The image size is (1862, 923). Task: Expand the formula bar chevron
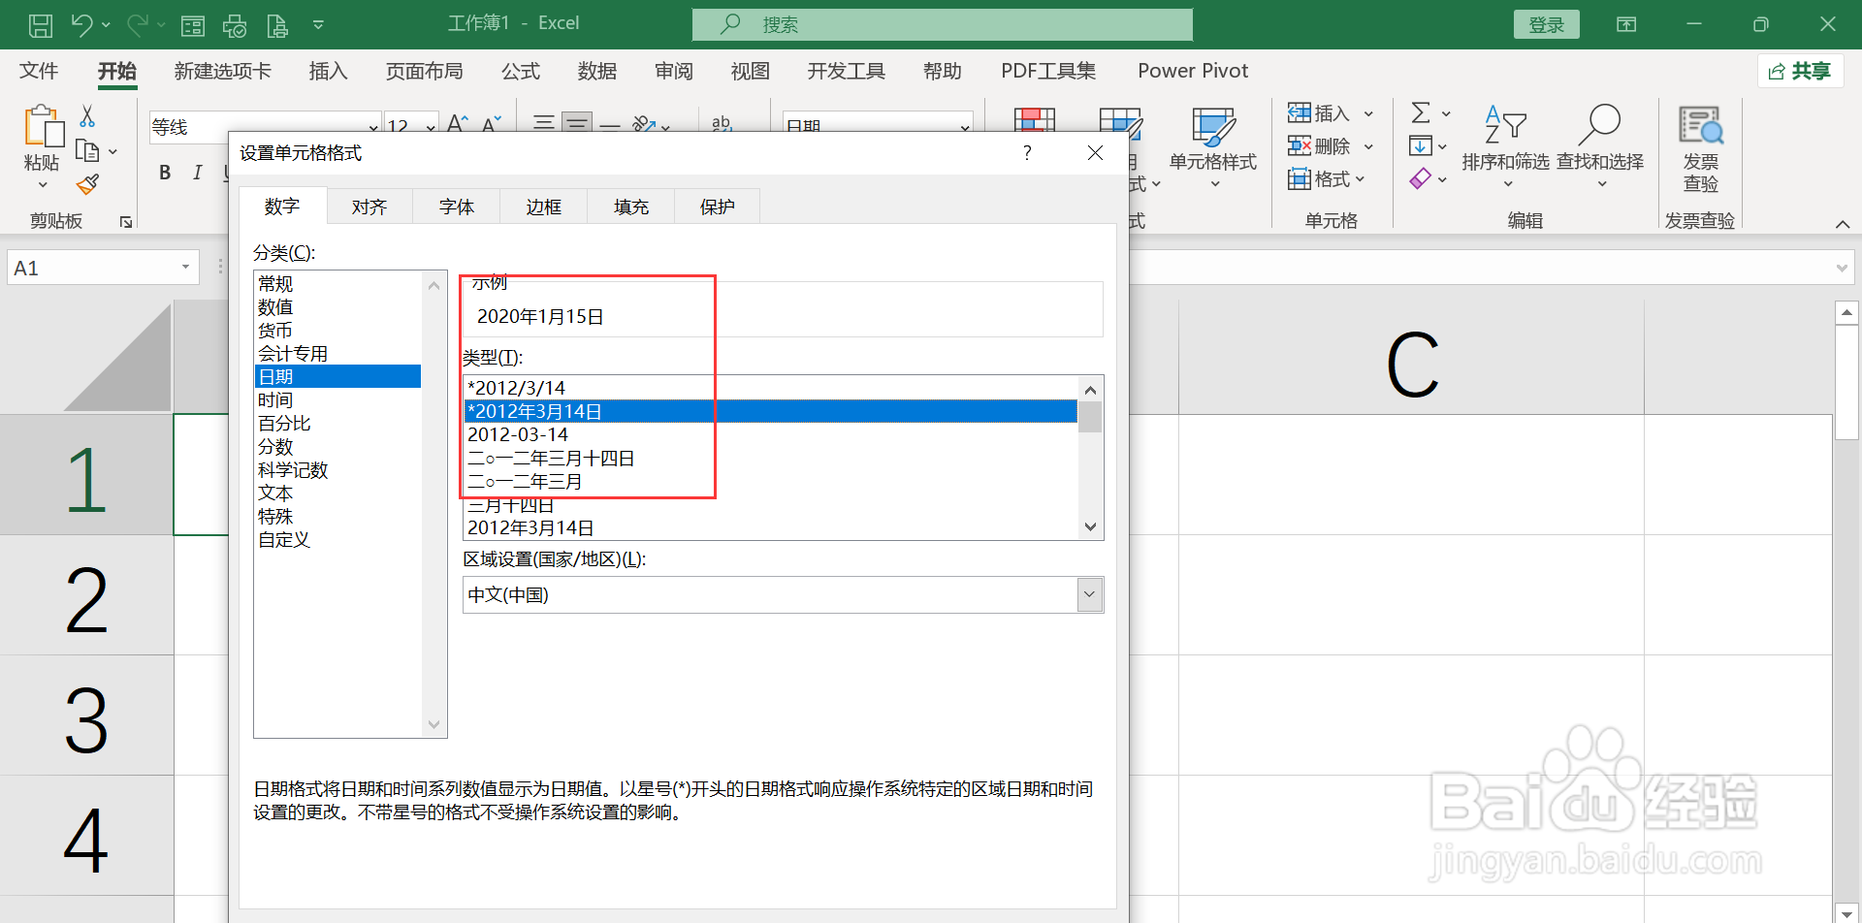pyautogui.click(x=1842, y=269)
